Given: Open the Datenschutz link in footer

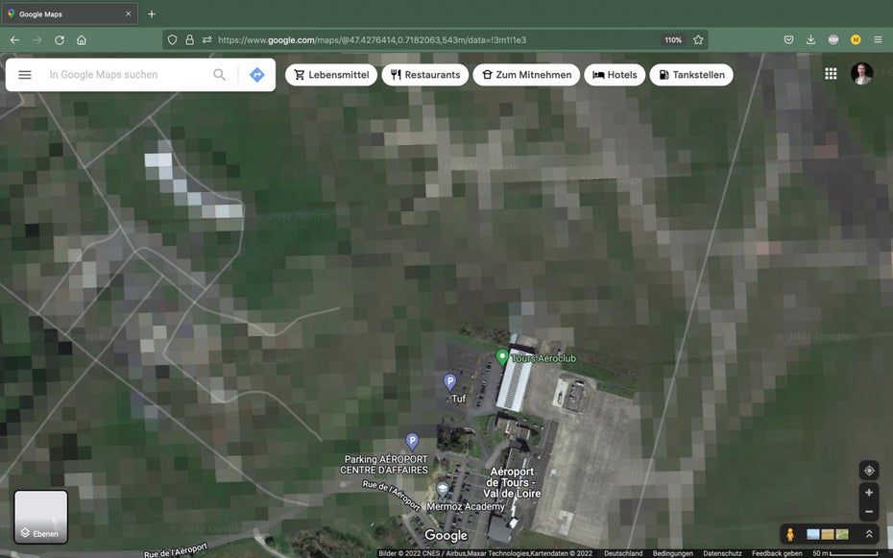Looking at the screenshot, I should click(722, 553).
